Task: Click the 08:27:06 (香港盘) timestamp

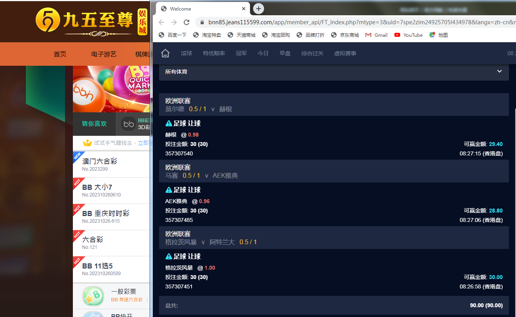Action: click(481, 220)
